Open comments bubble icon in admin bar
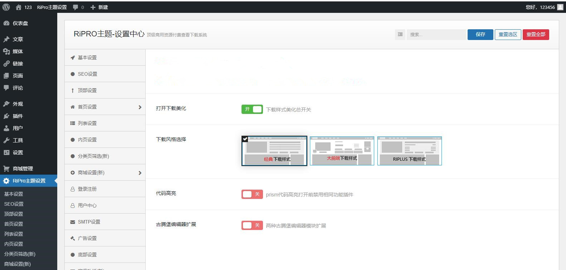 (75, 7)
